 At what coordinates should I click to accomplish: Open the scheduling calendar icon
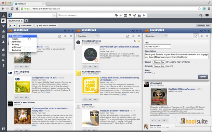pyautogui.click(x=125, y=15)
